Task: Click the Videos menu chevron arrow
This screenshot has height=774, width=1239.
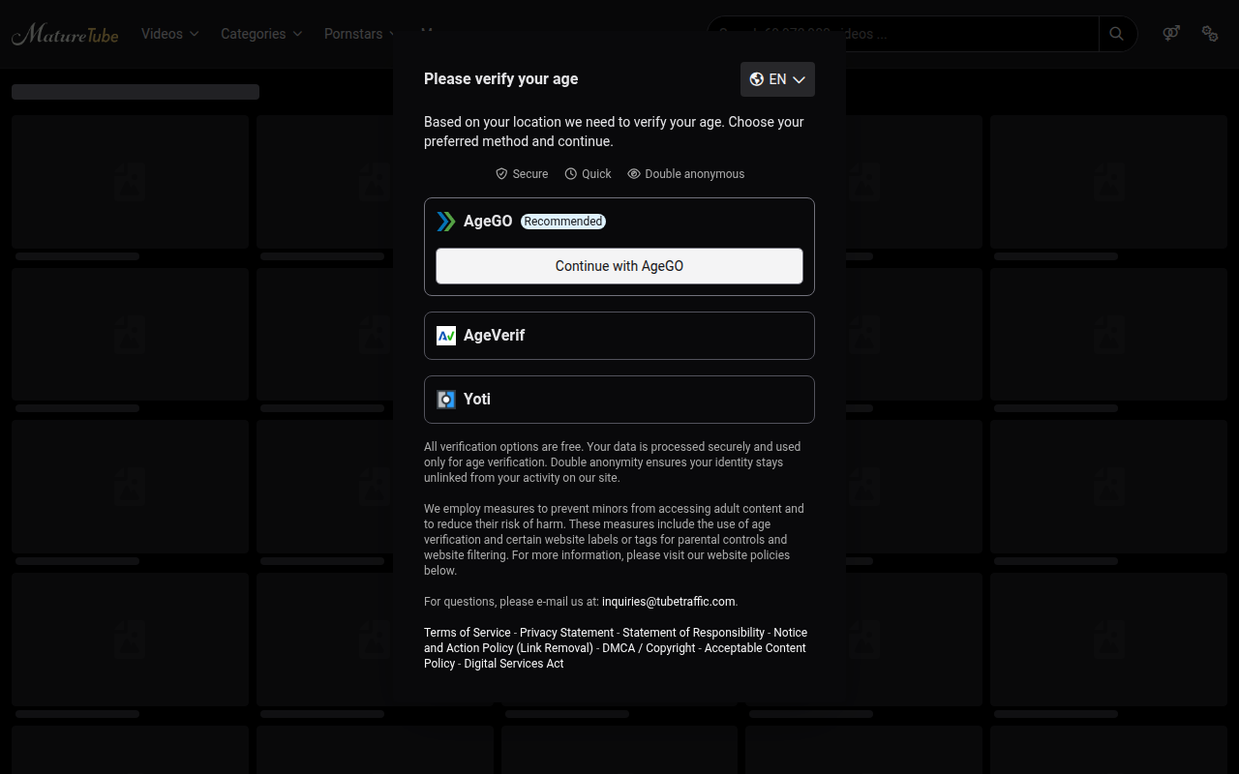Action: point(194,34)
